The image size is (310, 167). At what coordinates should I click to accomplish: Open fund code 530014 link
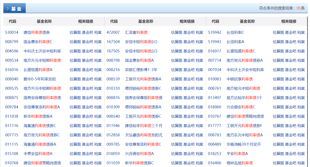[12, 32]
